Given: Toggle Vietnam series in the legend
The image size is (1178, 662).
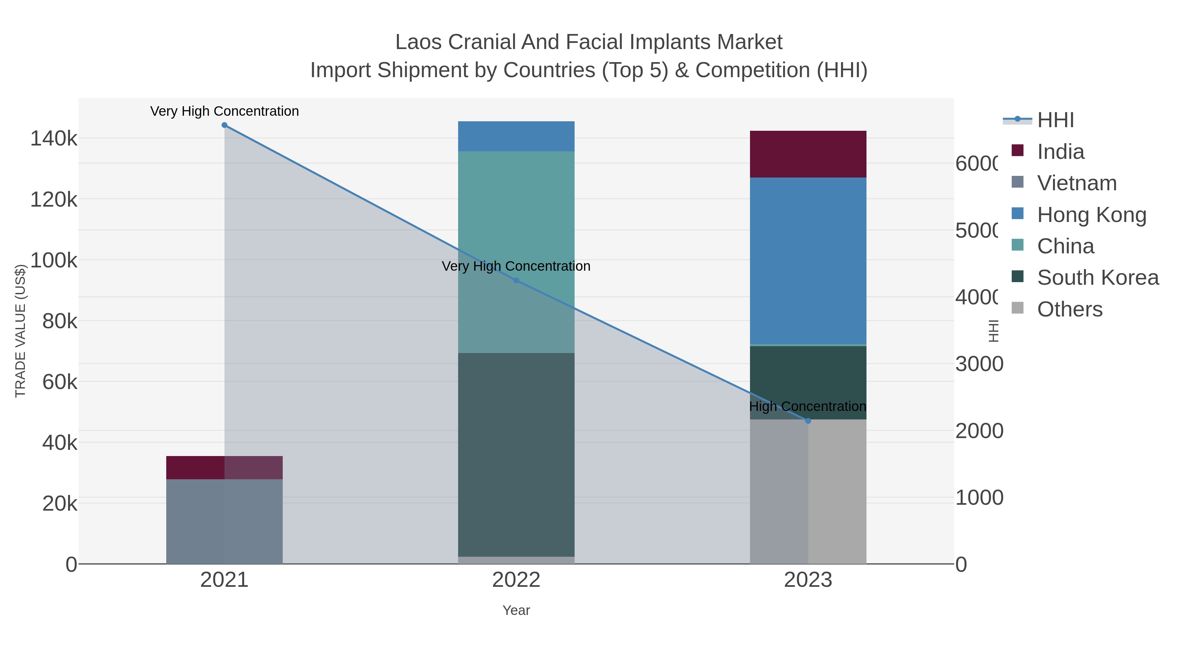Looking at the screenshot, I should 1064,183.
